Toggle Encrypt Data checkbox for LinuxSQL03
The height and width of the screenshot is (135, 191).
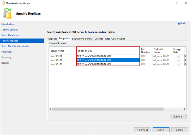pyautogui.click(x=178, y=64)
